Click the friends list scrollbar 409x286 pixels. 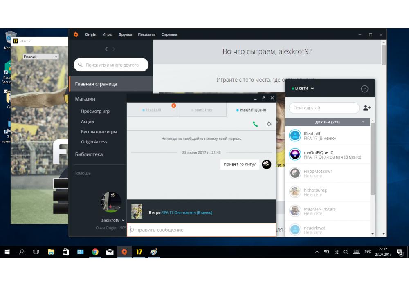(x=373, y=159)
